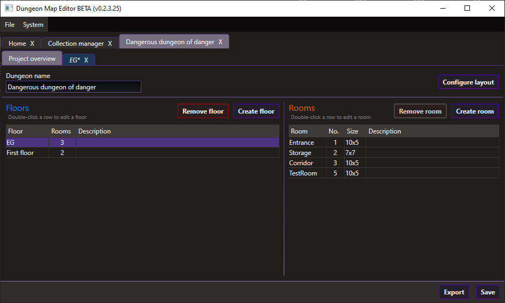
Task: Click the Remove room button
Action: [x=420, y=111]
